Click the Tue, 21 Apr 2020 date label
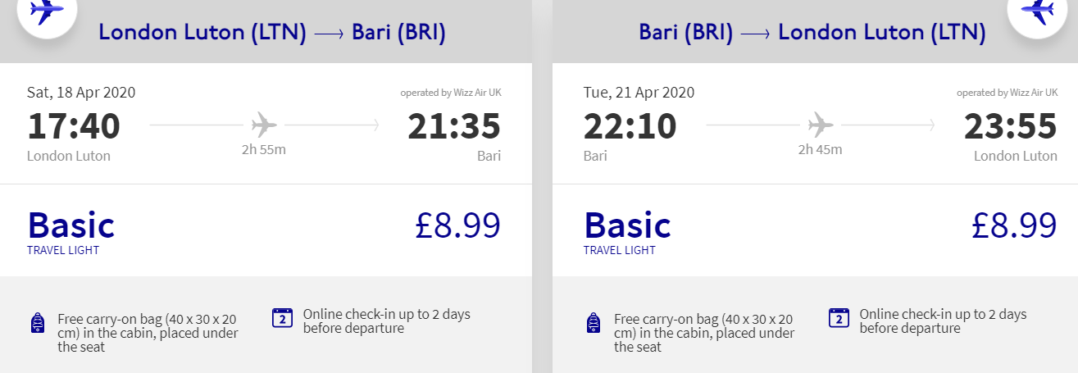 point(639,93)
